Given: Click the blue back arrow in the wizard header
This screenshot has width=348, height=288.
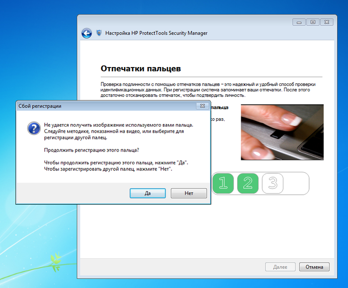Looking at the screenshot, I should pyautogui.click(x=87, y=33).
